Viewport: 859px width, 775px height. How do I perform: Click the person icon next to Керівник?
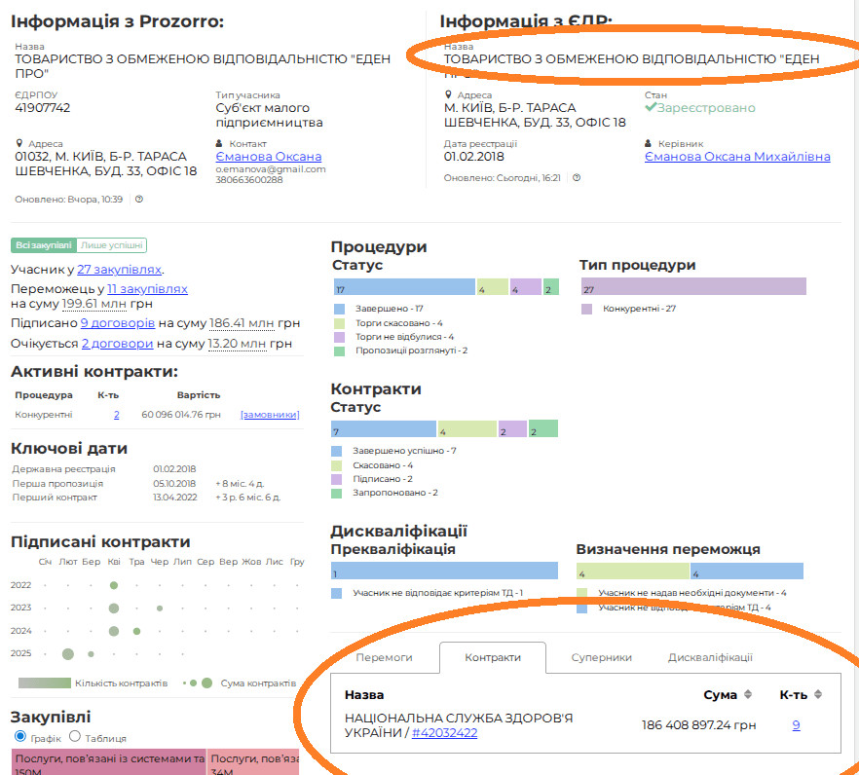[649, 143]
